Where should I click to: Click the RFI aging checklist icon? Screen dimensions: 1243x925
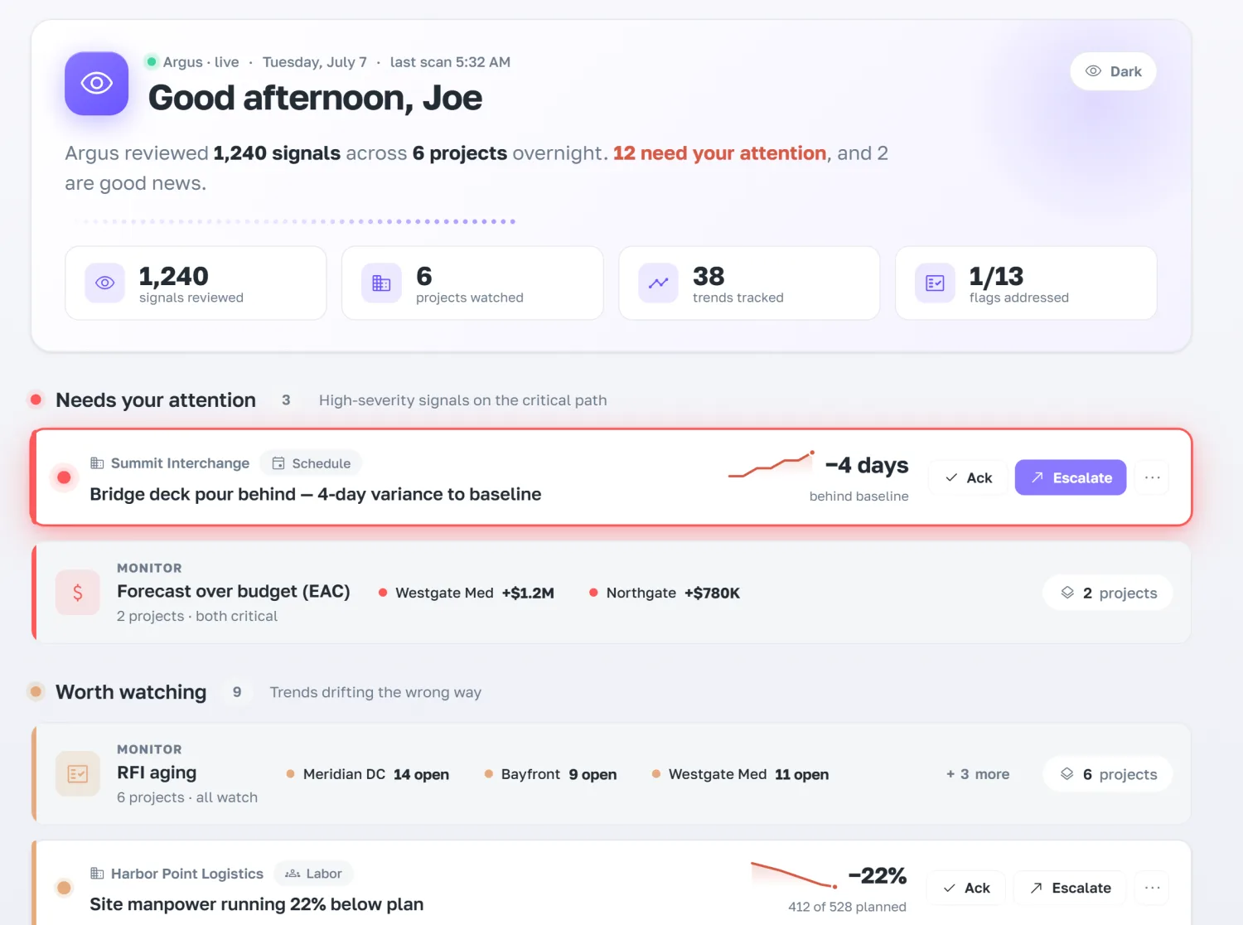click(x=78, y=774)
